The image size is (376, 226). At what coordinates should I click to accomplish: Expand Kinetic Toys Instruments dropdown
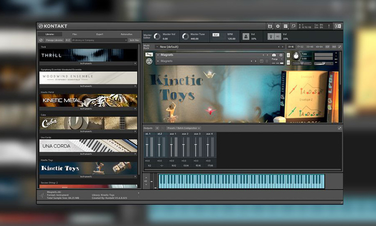click(x=135, y=177)
